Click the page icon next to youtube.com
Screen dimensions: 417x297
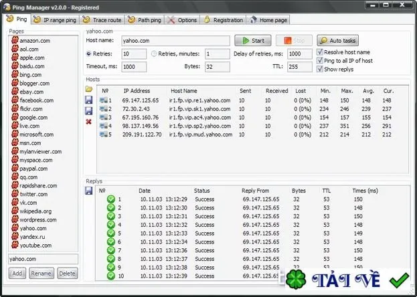click(15, 245)
